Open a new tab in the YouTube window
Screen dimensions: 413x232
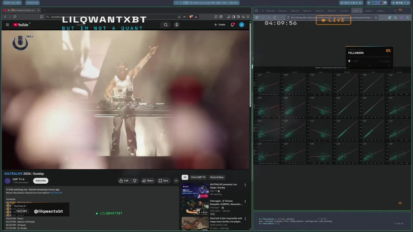tap(45, 10)
